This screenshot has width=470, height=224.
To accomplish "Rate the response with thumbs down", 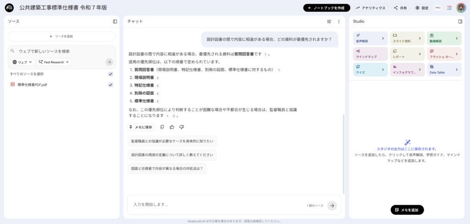I will pos(182,127).
